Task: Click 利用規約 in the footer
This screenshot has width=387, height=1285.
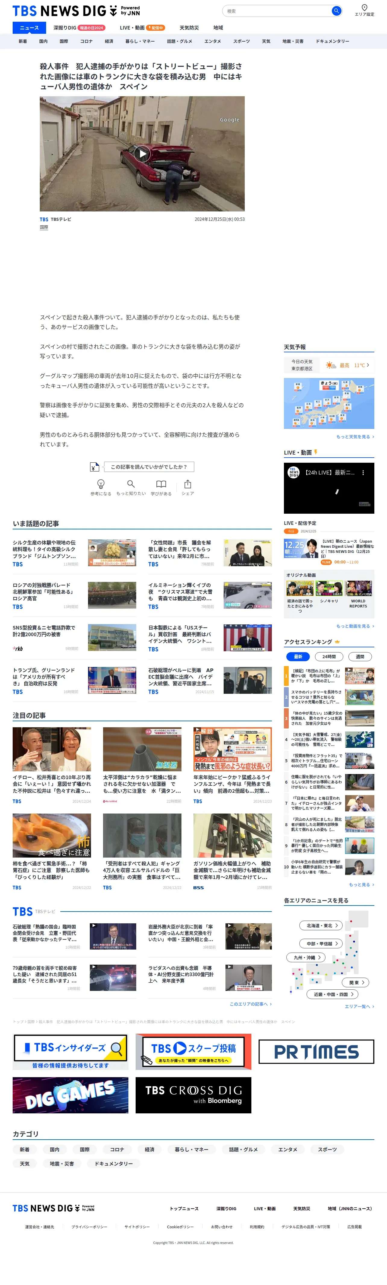Action: click(257, 1227)
